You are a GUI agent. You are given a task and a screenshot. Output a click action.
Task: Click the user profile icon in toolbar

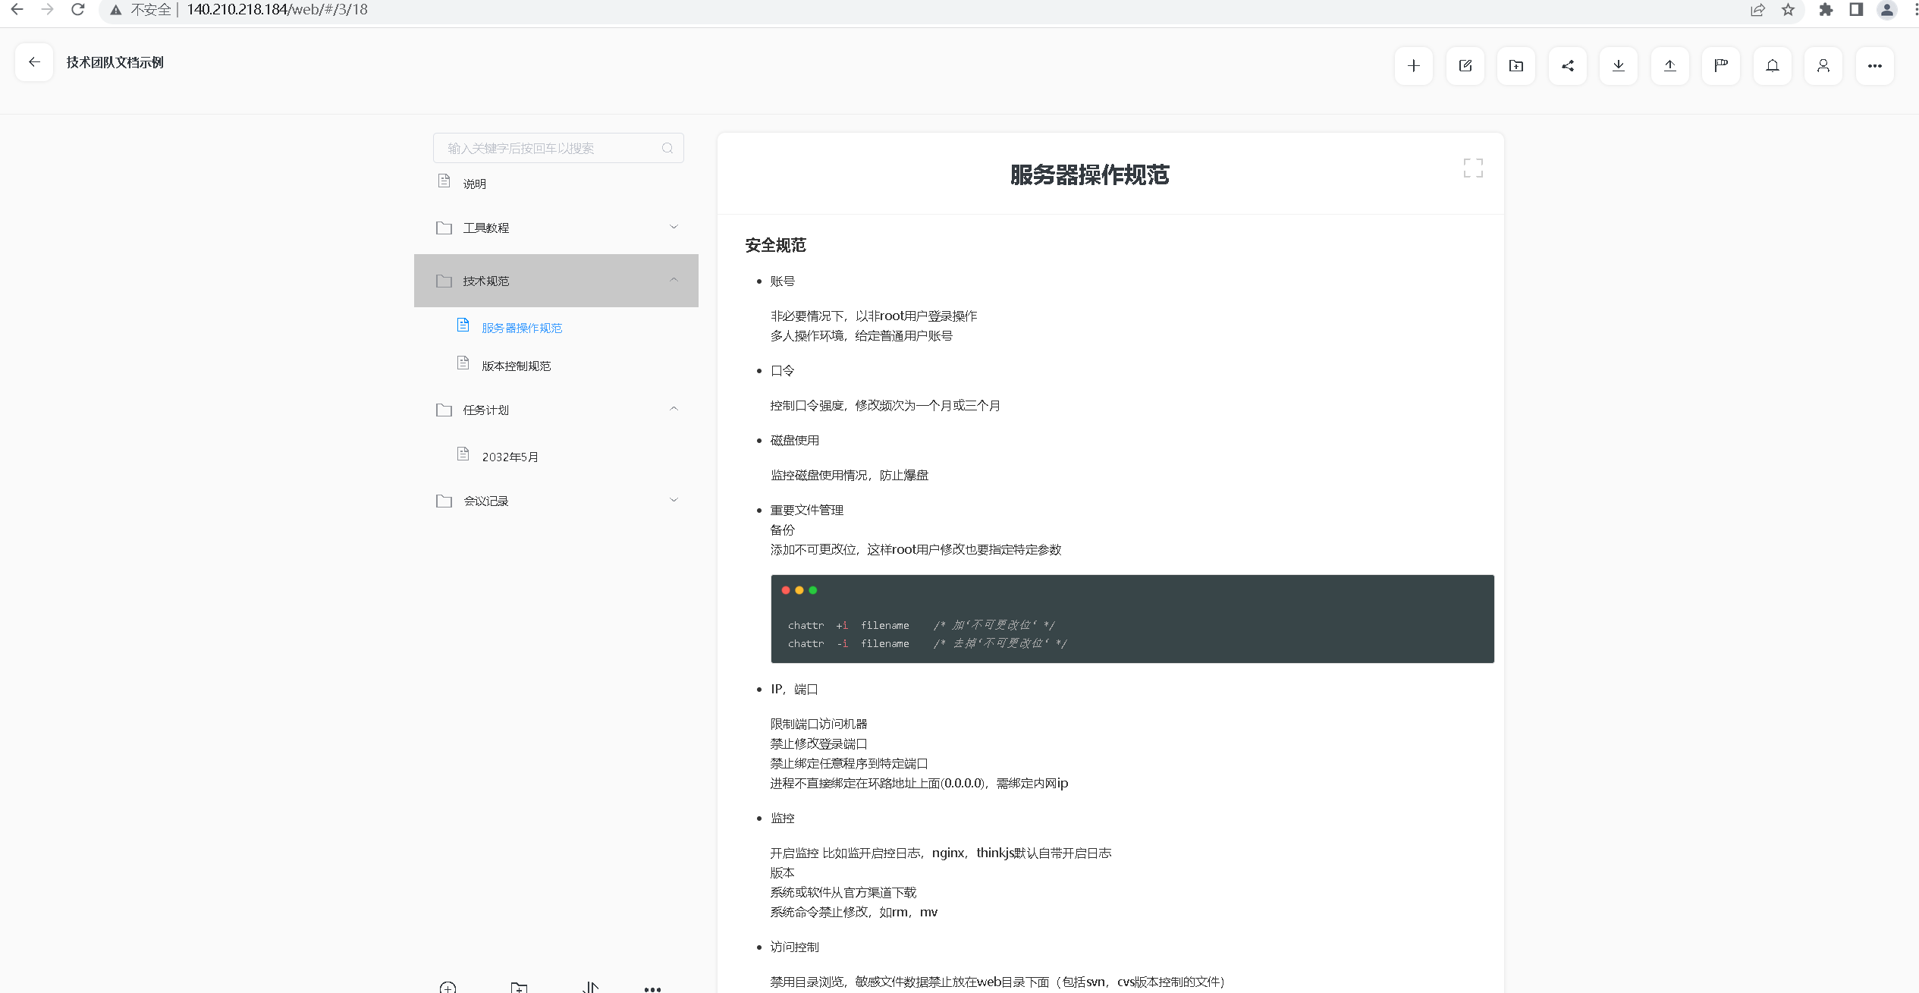click(x=1823, y=66)
